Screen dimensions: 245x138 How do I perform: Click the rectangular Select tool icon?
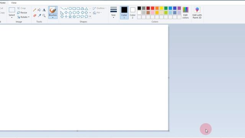pos(12,10)
